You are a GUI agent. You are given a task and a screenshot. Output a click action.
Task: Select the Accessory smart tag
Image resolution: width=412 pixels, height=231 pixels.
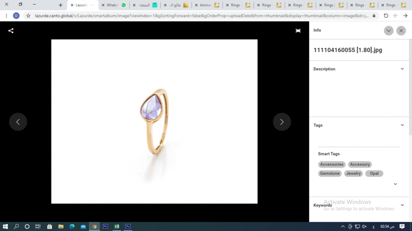point(360,164)
